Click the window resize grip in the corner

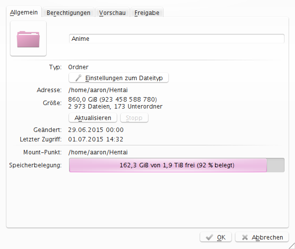pyautogui.click(x=292, y=246)
